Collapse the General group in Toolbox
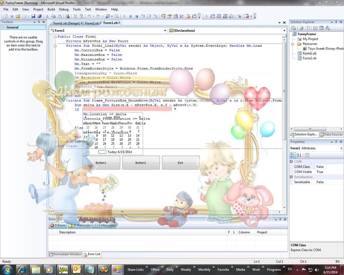The height and width of the screenshot is (275, 344). [3, 27]
